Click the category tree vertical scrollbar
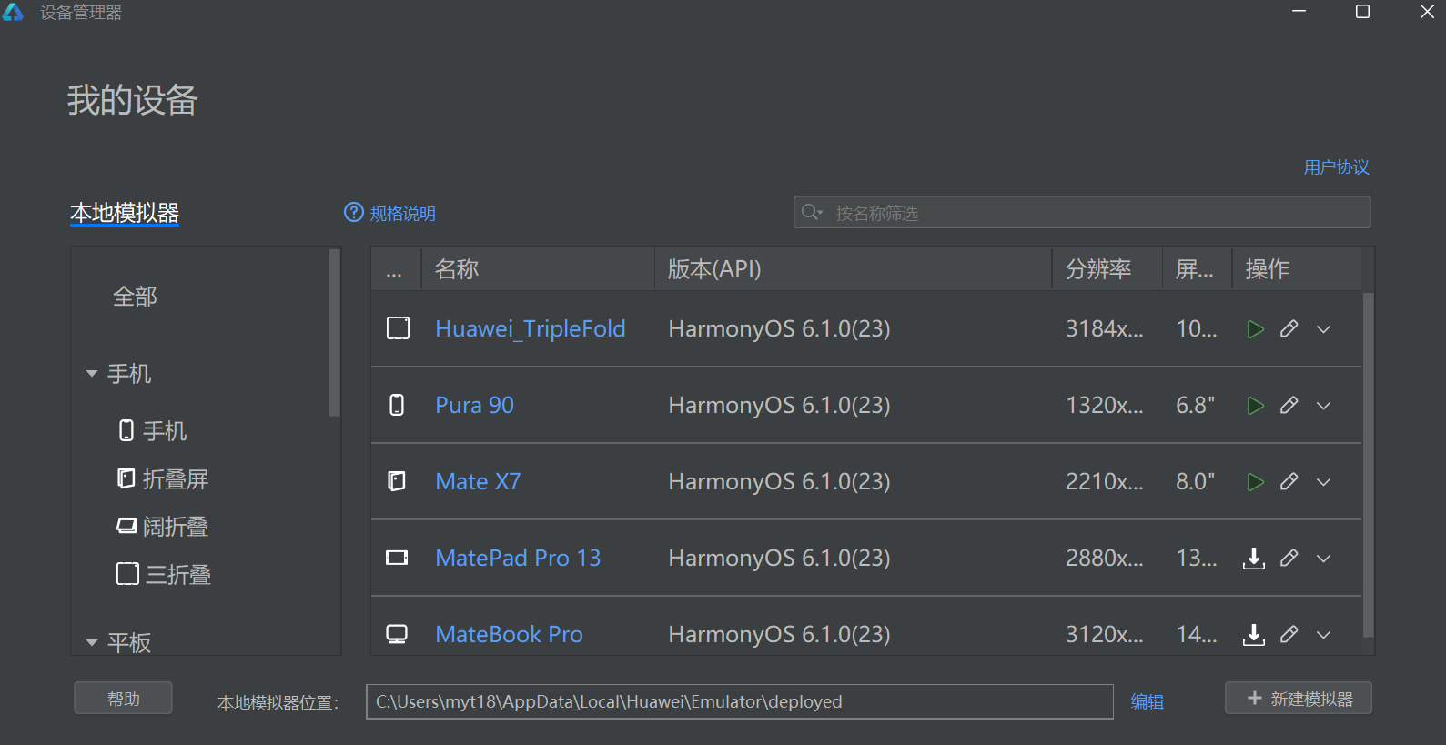The height and width of the screenshot is (745, 1446). click(x=334, y=333)
